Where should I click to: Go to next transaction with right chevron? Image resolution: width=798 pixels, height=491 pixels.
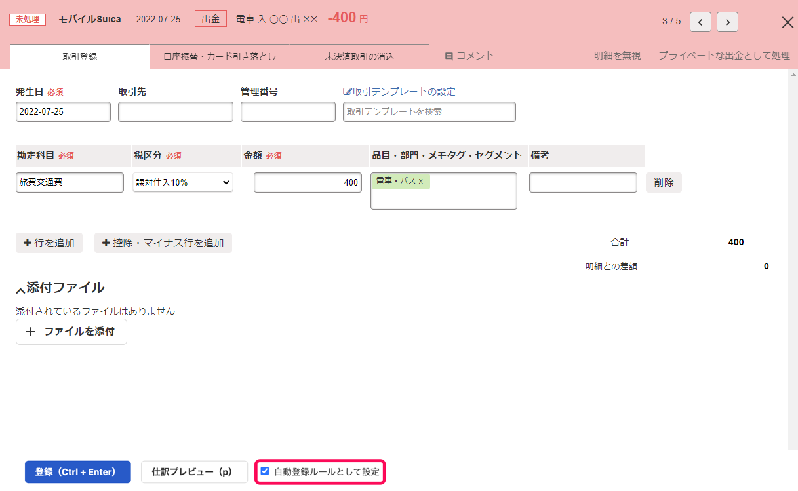tap(727, 22)
